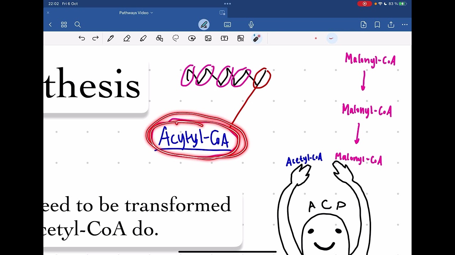
Task: Open the search magnifier
Action: (x=77, y=25)
